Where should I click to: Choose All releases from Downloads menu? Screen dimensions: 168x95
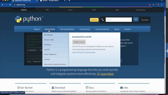coord(56,35)
